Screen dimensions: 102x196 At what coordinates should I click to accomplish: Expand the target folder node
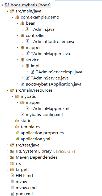coord(8,170)
